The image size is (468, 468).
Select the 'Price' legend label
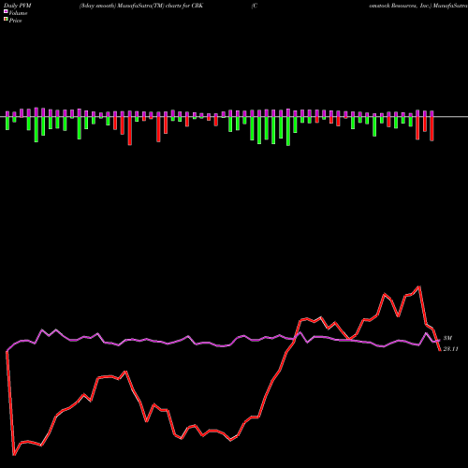[x=15, y=21]
